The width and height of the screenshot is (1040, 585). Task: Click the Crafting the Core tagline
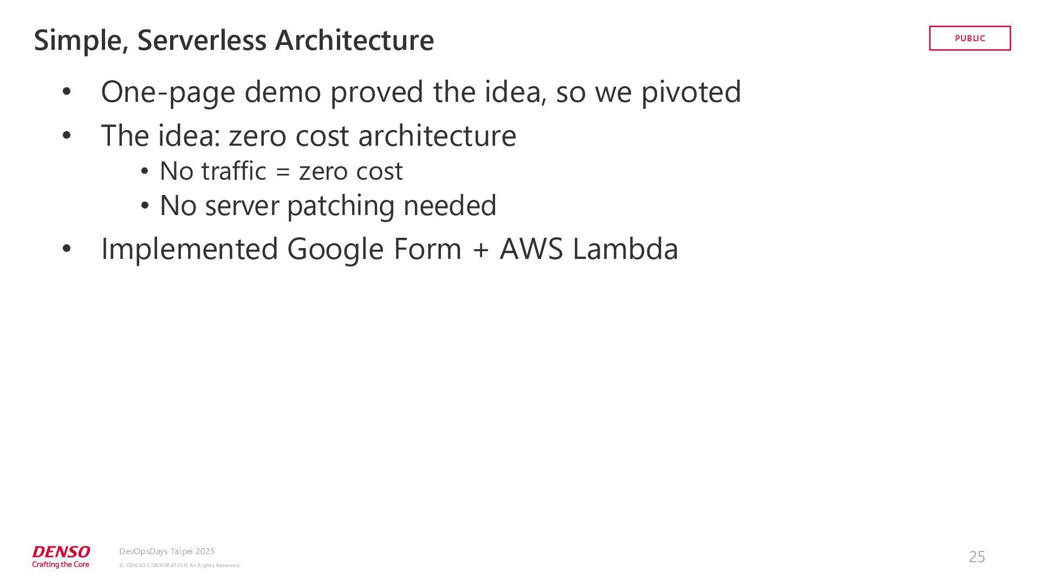pos(61,564)
